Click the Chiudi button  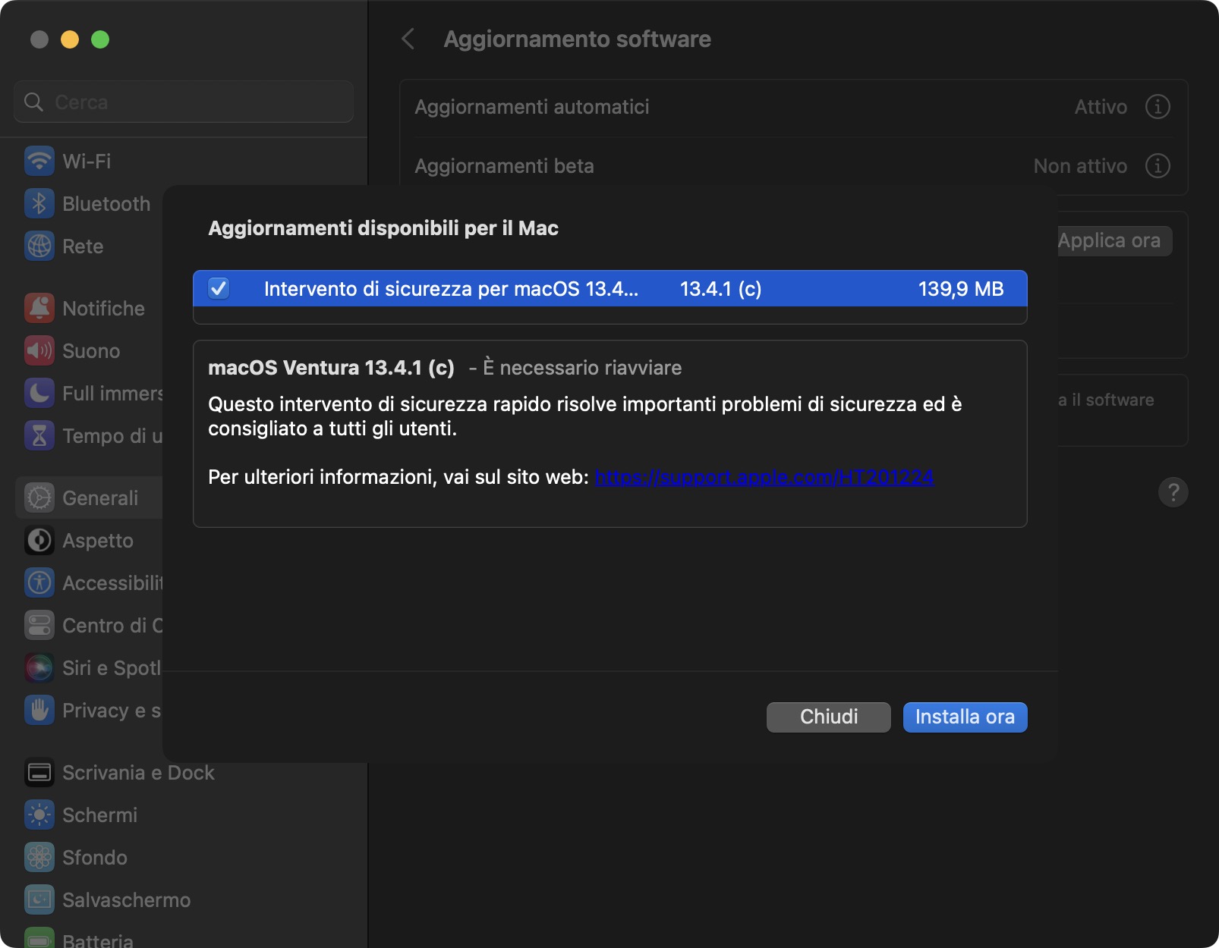[829, 717]
